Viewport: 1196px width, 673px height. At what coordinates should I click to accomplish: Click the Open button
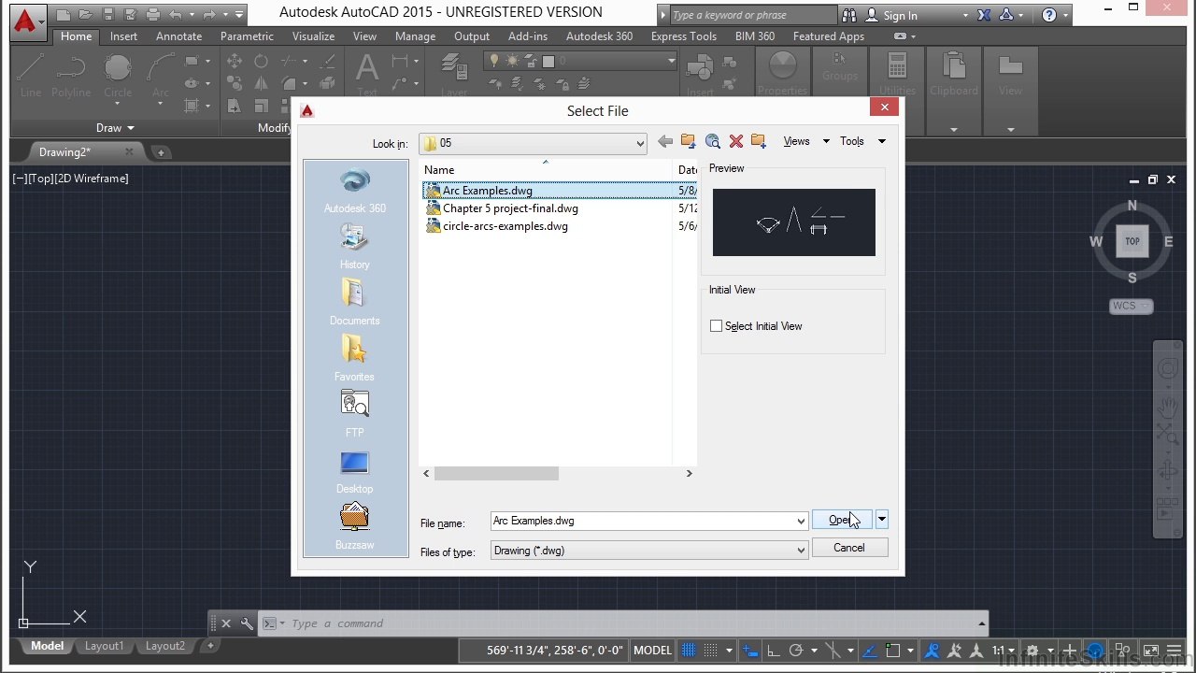click(842, 520)
